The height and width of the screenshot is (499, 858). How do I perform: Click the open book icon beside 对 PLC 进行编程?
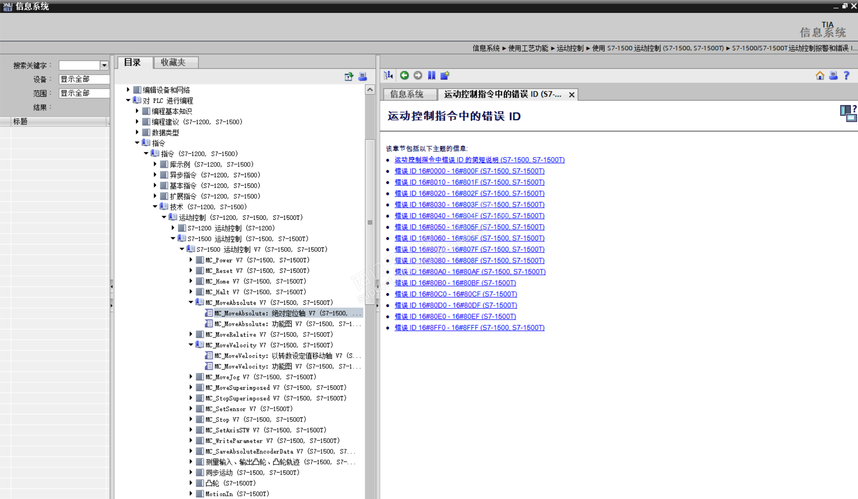[137, 100]
